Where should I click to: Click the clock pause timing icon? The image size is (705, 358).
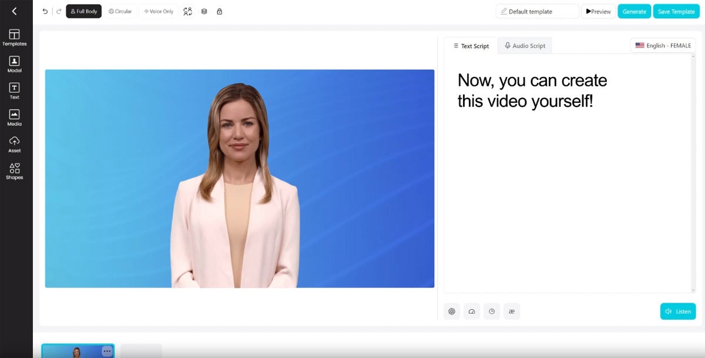click(x=492, y=312)
